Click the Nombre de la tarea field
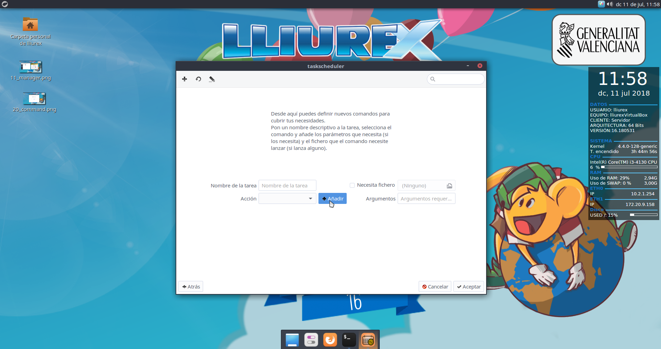Image resolution: width=661 pixels, height=349 pixels. coord(287,186)
